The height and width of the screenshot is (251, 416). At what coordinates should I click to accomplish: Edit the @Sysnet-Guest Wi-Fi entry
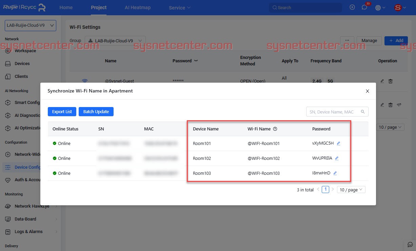point(382,81)
